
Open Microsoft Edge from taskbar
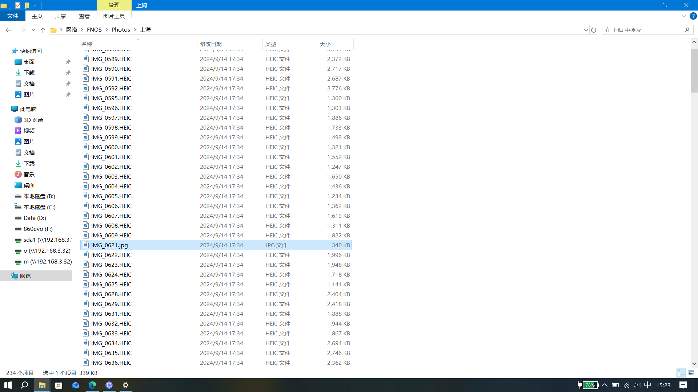point(92,385)
